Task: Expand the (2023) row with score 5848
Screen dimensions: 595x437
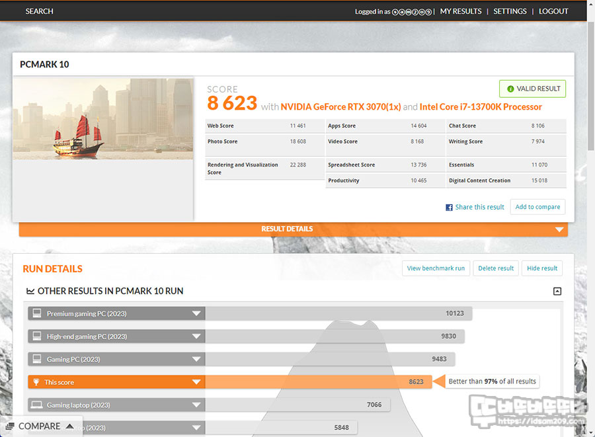Action: [x=196, y=428]
